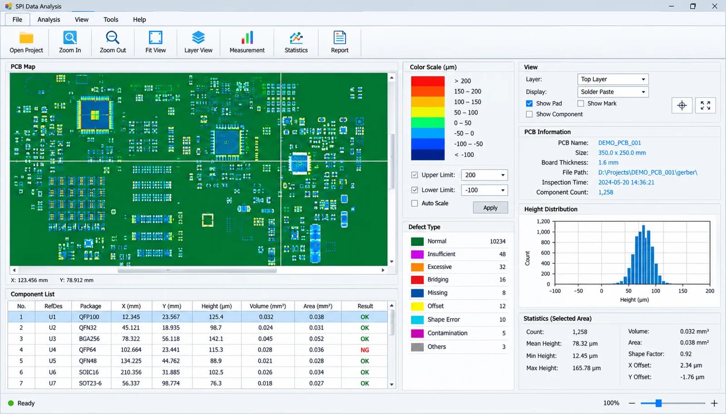Screen dimensions: 726x414
Task: Open the Help menu
Action: tap(139, 19)
